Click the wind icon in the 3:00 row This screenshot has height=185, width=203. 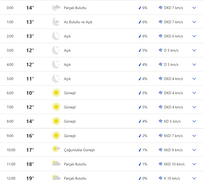(160, 50)
